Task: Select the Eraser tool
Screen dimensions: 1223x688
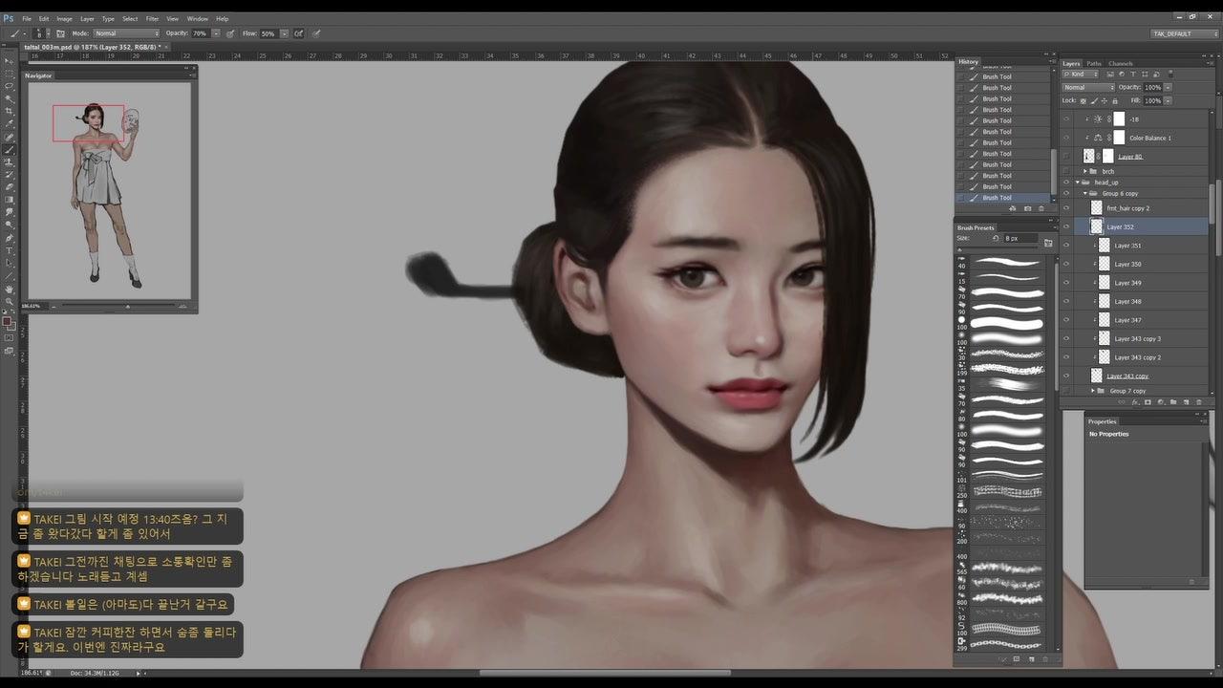Action: tap(10, 187)
